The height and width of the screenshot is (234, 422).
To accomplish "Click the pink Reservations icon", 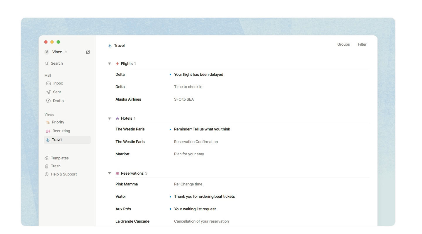I will pyautogui.click(x=118, y=173).
